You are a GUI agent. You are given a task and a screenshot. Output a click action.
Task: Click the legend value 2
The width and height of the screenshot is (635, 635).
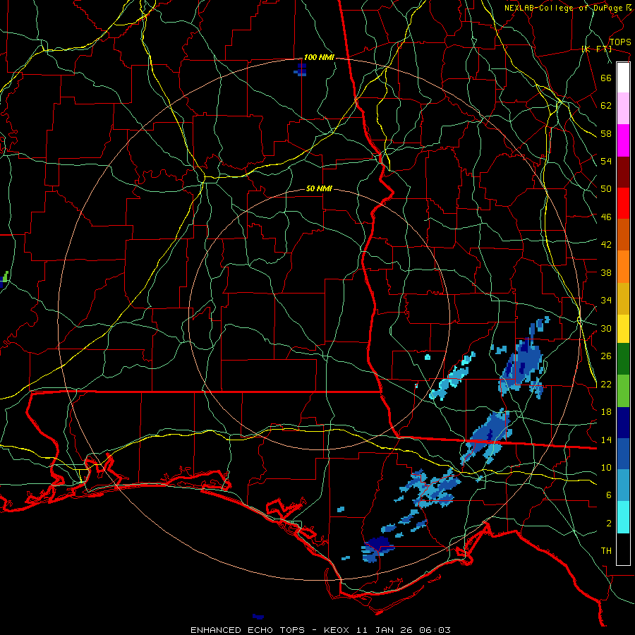[609, 524]
